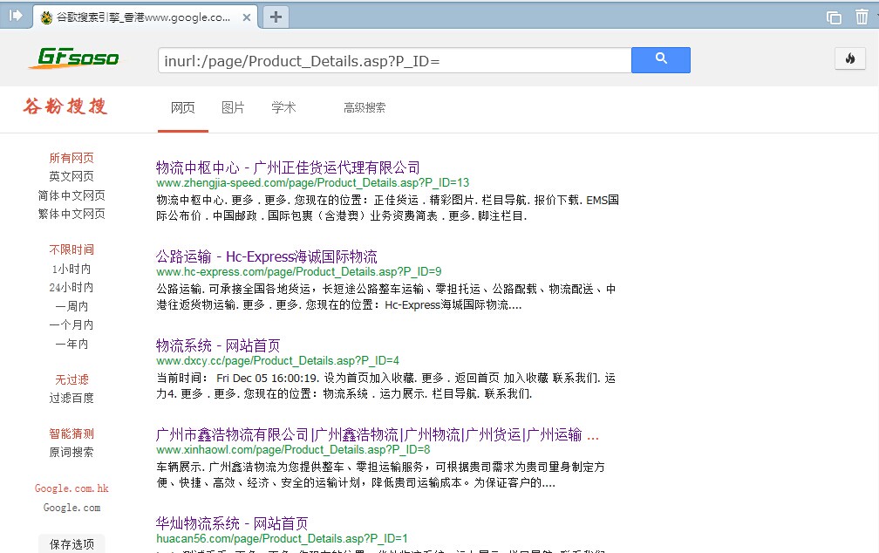This screenshot has width=879, height=553.
Task: Click the 谷歌搜索引擎 browser tab title
Action: point(143,17)
